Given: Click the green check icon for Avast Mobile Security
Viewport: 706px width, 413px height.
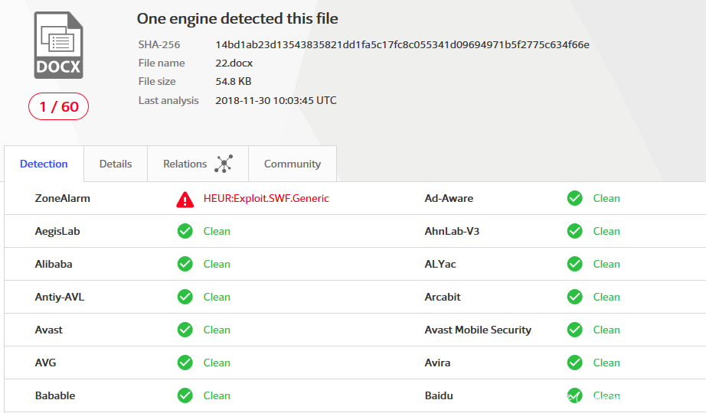Looking at the screenshot, I should [575, 330].
